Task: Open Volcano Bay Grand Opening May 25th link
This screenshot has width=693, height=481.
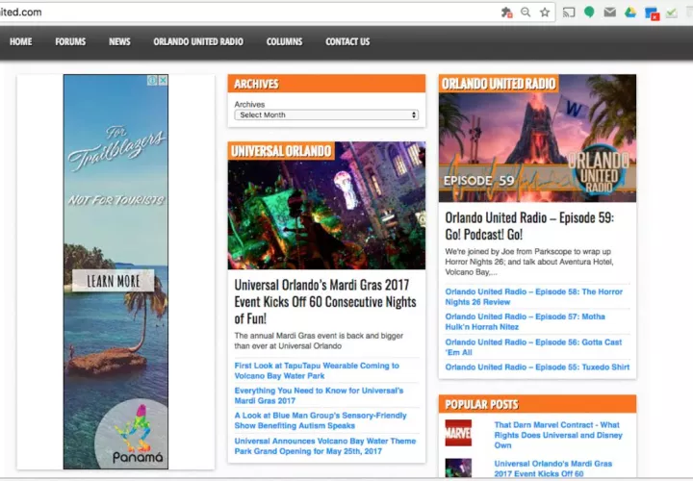Action: pos(325,446)
